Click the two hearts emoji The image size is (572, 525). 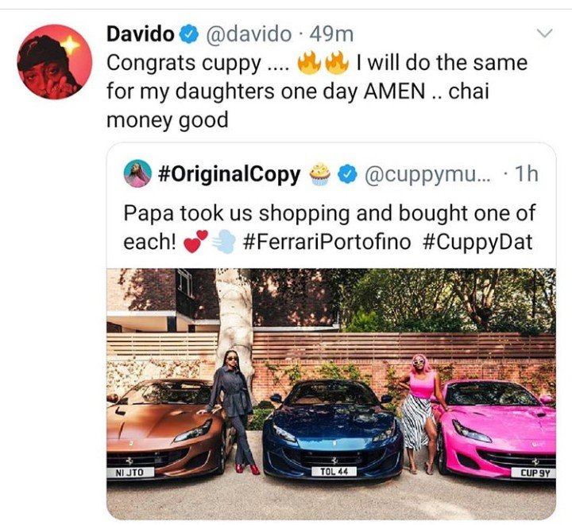[x=195, y=242]
